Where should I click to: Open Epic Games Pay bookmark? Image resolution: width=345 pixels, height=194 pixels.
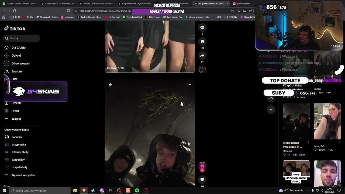pyautogui.click(x=172, y=17)
